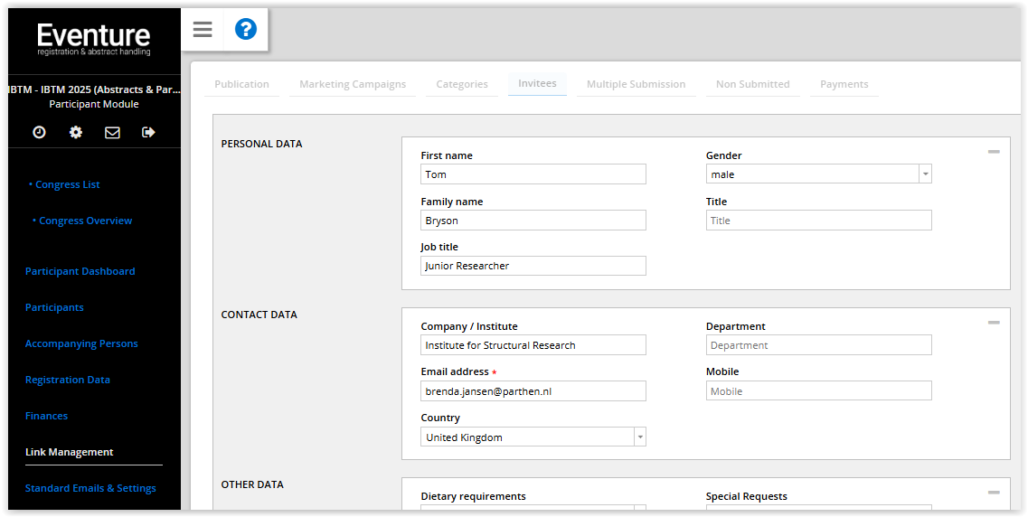Image resolution: width=1028 pixels, height=517 pixels.
Task: Collapse the Personal Data panel
Action: 994,152
